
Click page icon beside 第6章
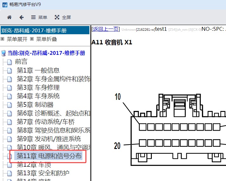coord(10,113)
